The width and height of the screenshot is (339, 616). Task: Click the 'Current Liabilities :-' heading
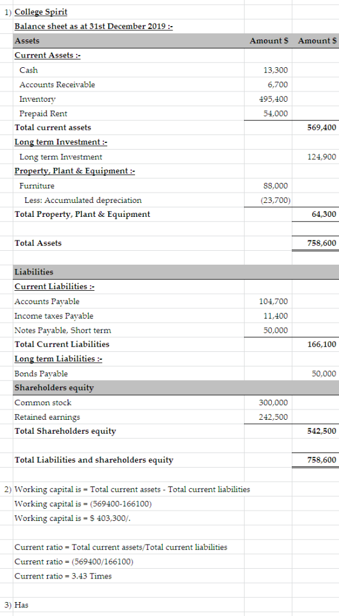point(54,286)
